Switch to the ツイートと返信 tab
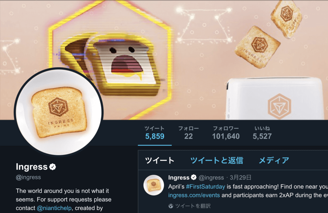The image size is (328, 213). (x=217, y=160)
